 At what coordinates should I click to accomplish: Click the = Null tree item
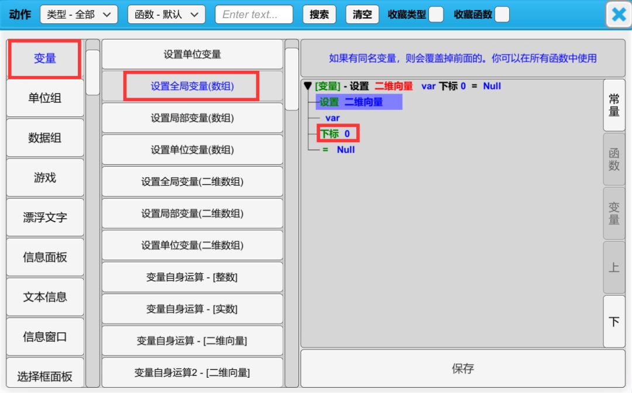click(x=339, y=150)
